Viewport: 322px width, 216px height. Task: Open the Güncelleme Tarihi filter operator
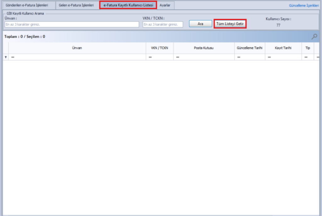[239, 57]
